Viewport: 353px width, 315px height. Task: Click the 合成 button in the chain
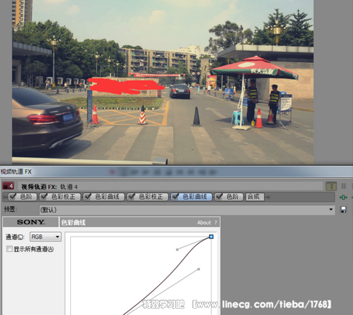coord(255,197)
